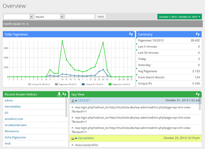Click the Spy View scrollbar

200,104
